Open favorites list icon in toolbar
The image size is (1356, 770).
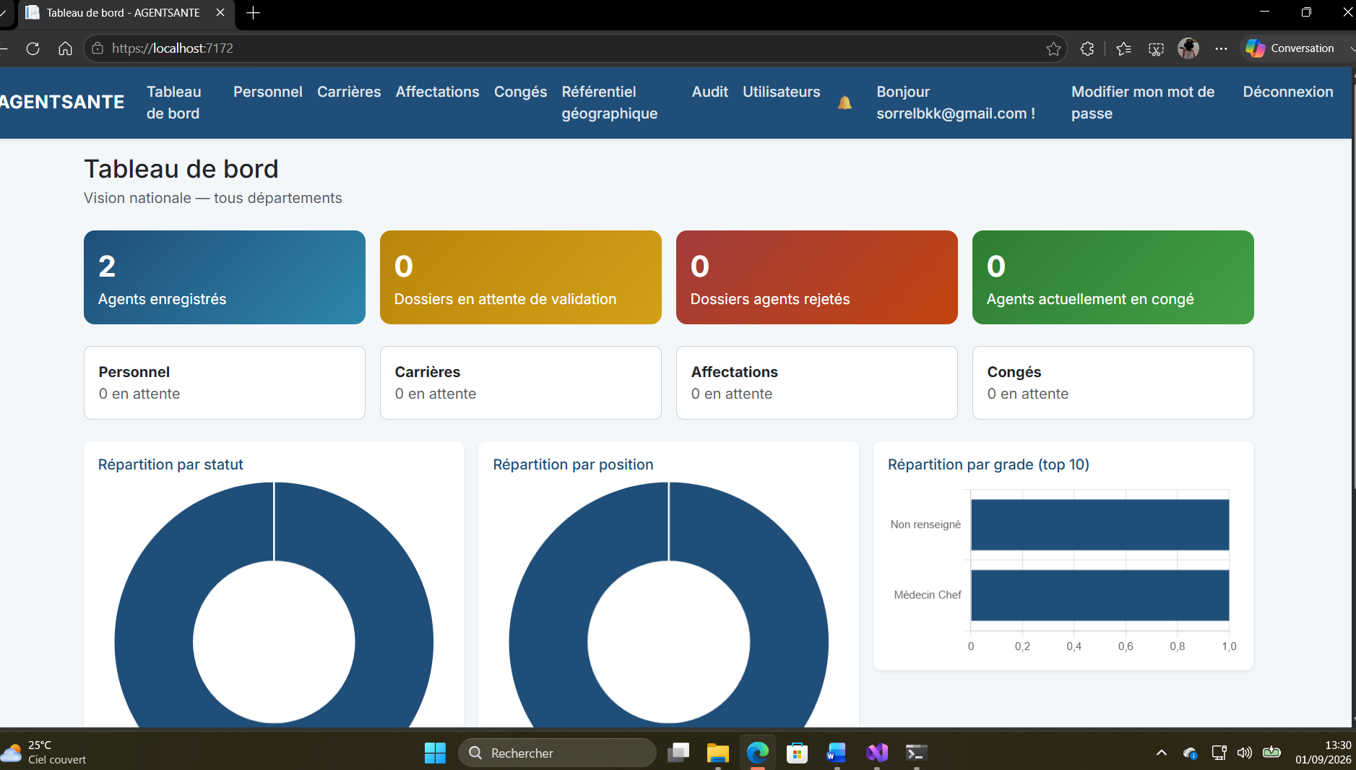[1123, 48]
